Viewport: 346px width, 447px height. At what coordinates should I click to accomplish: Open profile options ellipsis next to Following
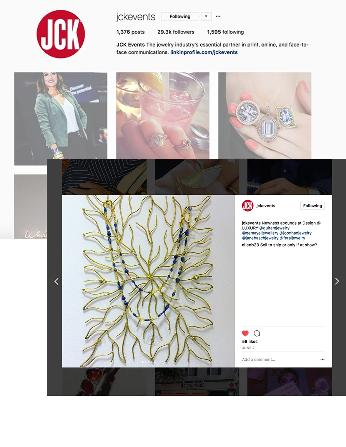click(x=218, y=16)
